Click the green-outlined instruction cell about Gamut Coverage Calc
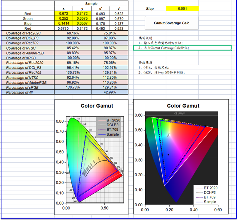The height and width of the screenshot is (220, 237). pos(182,48)
